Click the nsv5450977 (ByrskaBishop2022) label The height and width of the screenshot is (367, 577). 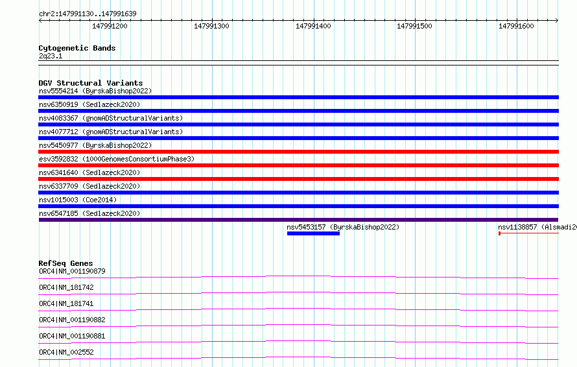95,145
